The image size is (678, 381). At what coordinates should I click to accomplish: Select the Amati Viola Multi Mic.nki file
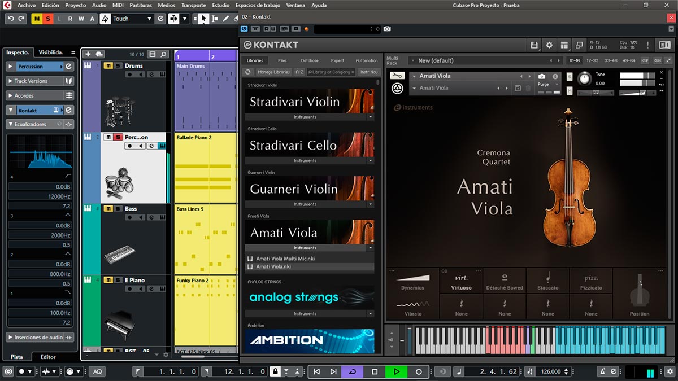[310, 259]
